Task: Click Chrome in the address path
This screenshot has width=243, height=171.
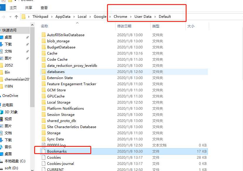Action: (120, 17)
